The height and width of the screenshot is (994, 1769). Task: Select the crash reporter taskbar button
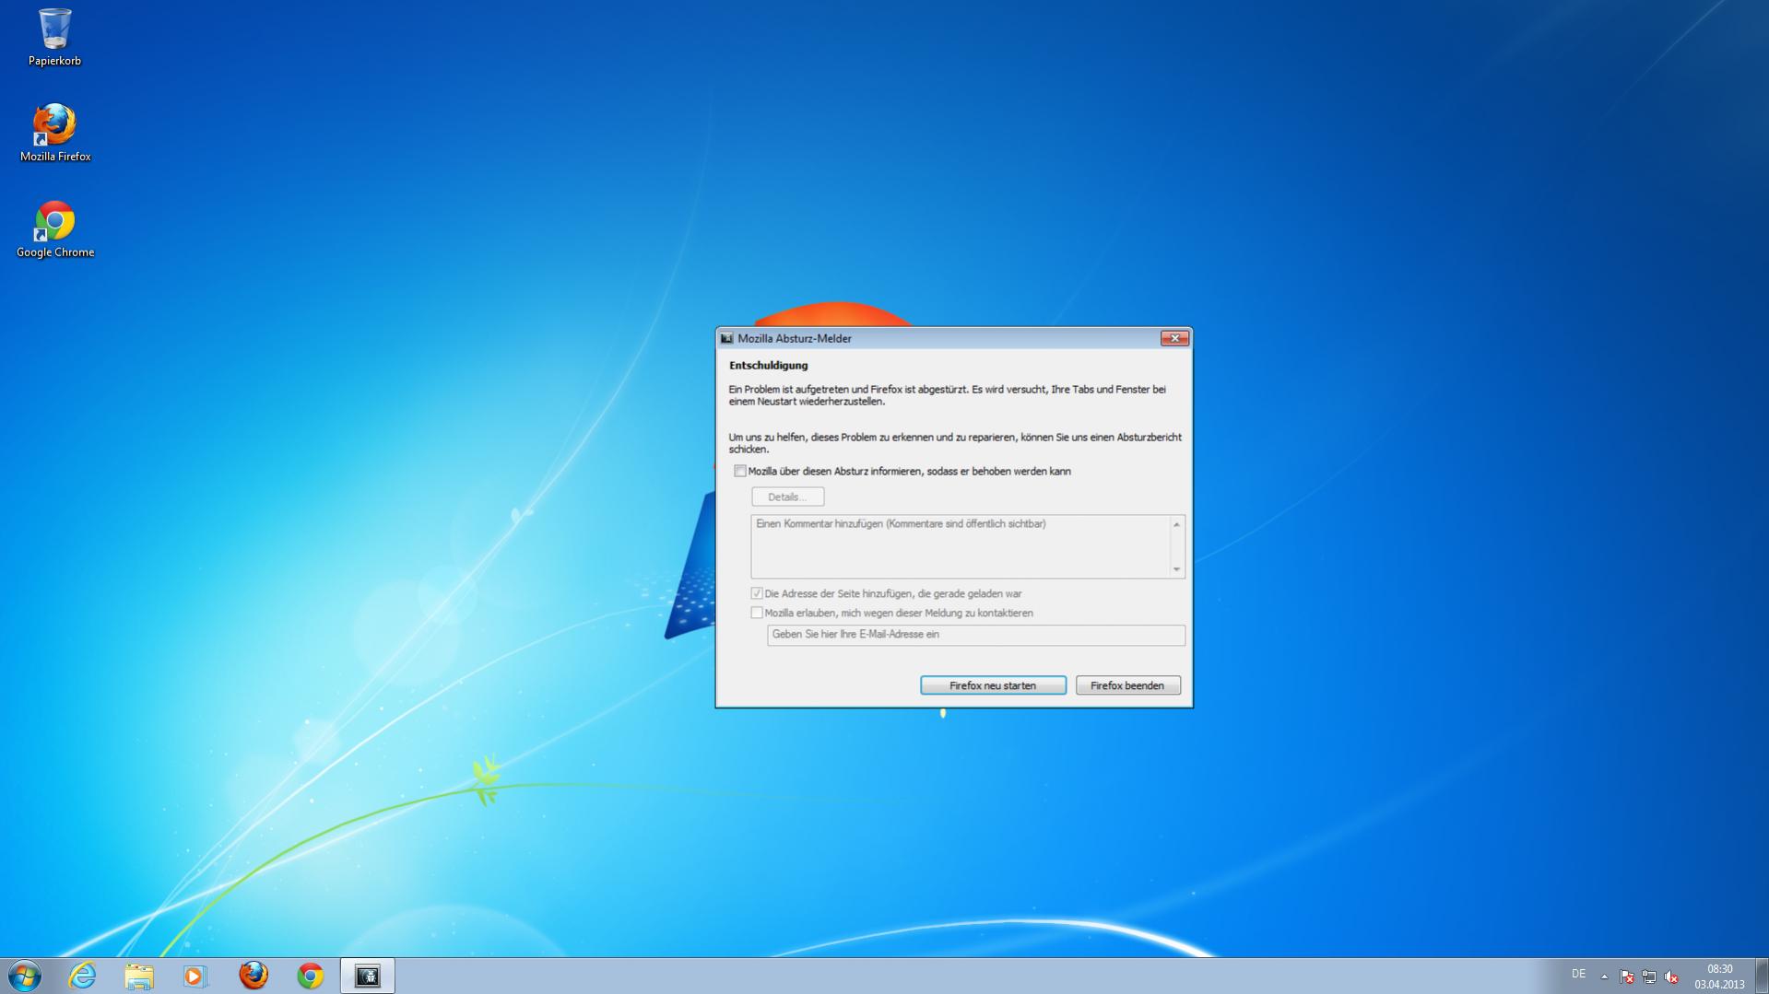tap(368, 976)
